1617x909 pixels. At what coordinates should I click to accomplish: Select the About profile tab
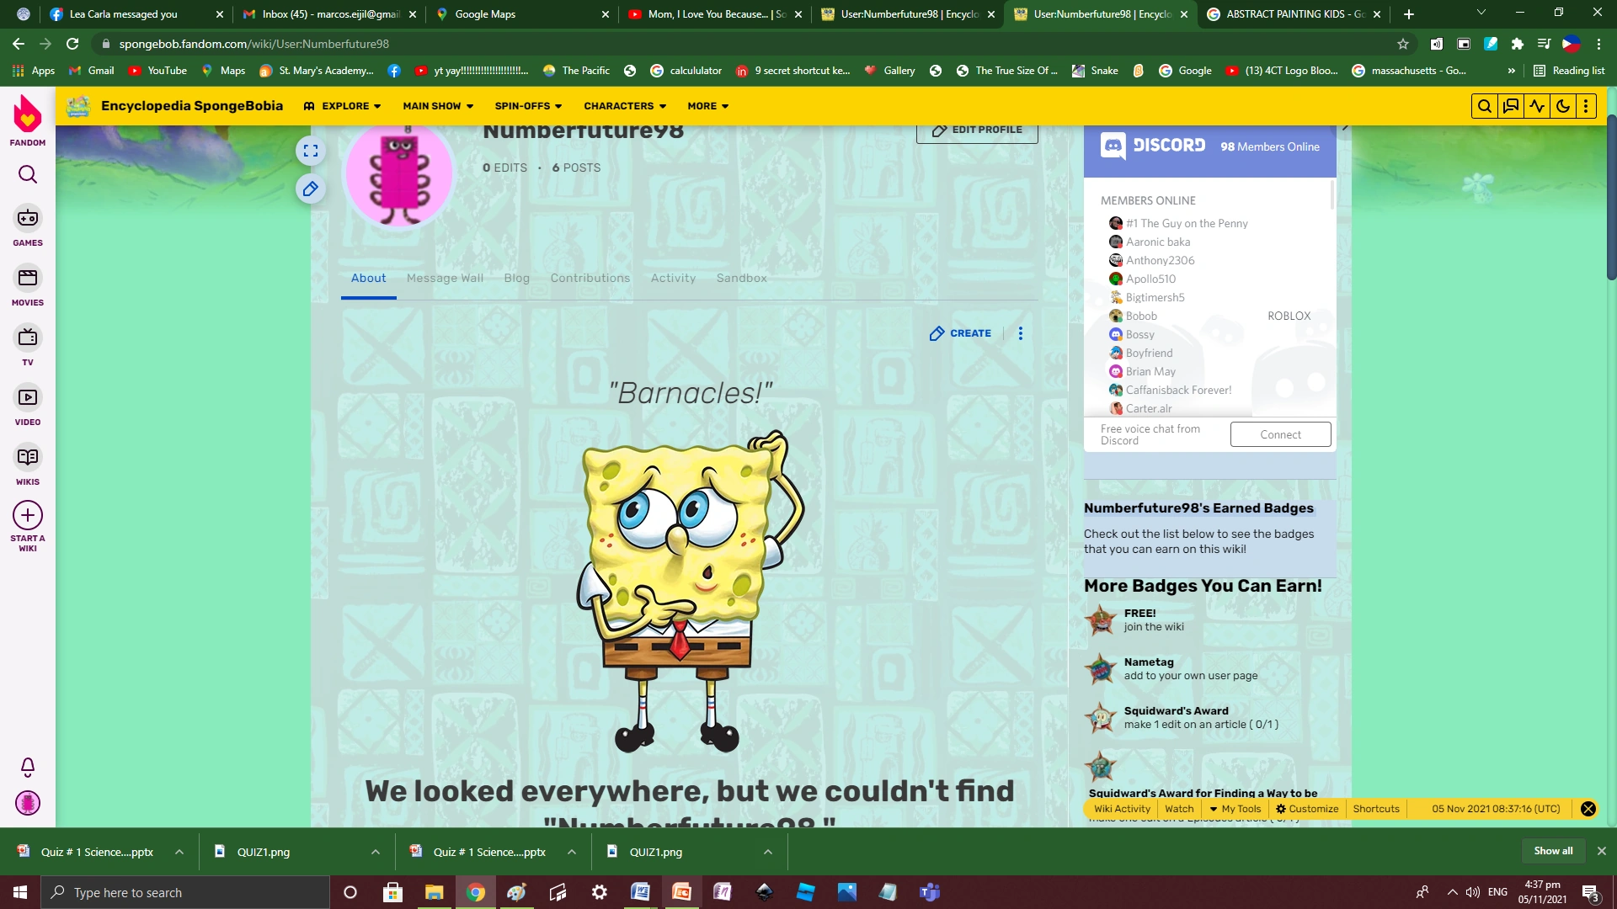pos(368,279)
